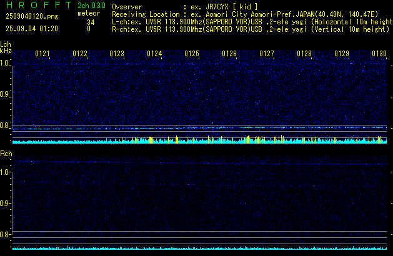Click the Lch 0.9 kHz axis tick
This screenshot has height=256, width=393.
coord(4,94)
